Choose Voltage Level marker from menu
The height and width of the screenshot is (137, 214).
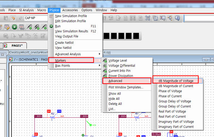[x=118, y=60]
